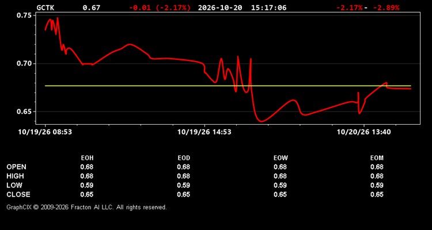432x230 pixels.
Task: Click the EOH OPEN value 0.68
Action: coord(87,167)
